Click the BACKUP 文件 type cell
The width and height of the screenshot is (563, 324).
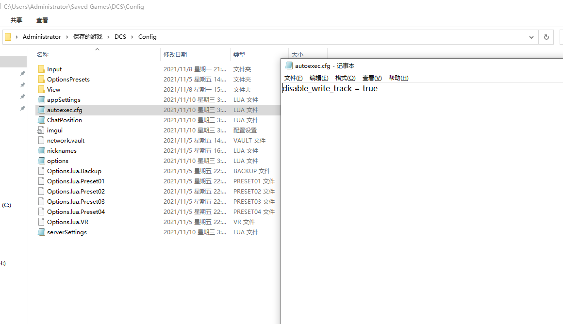[252, 171]
